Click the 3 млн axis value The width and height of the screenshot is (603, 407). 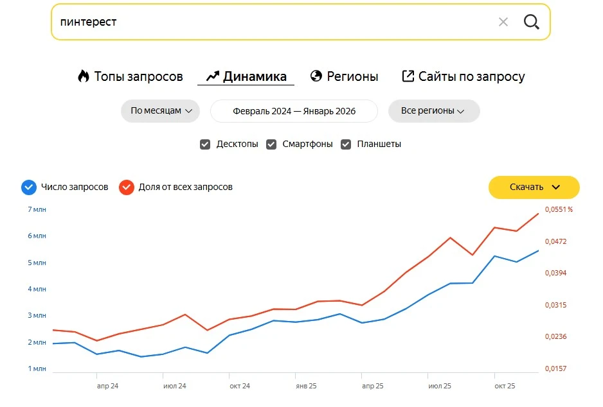[37, 315]
